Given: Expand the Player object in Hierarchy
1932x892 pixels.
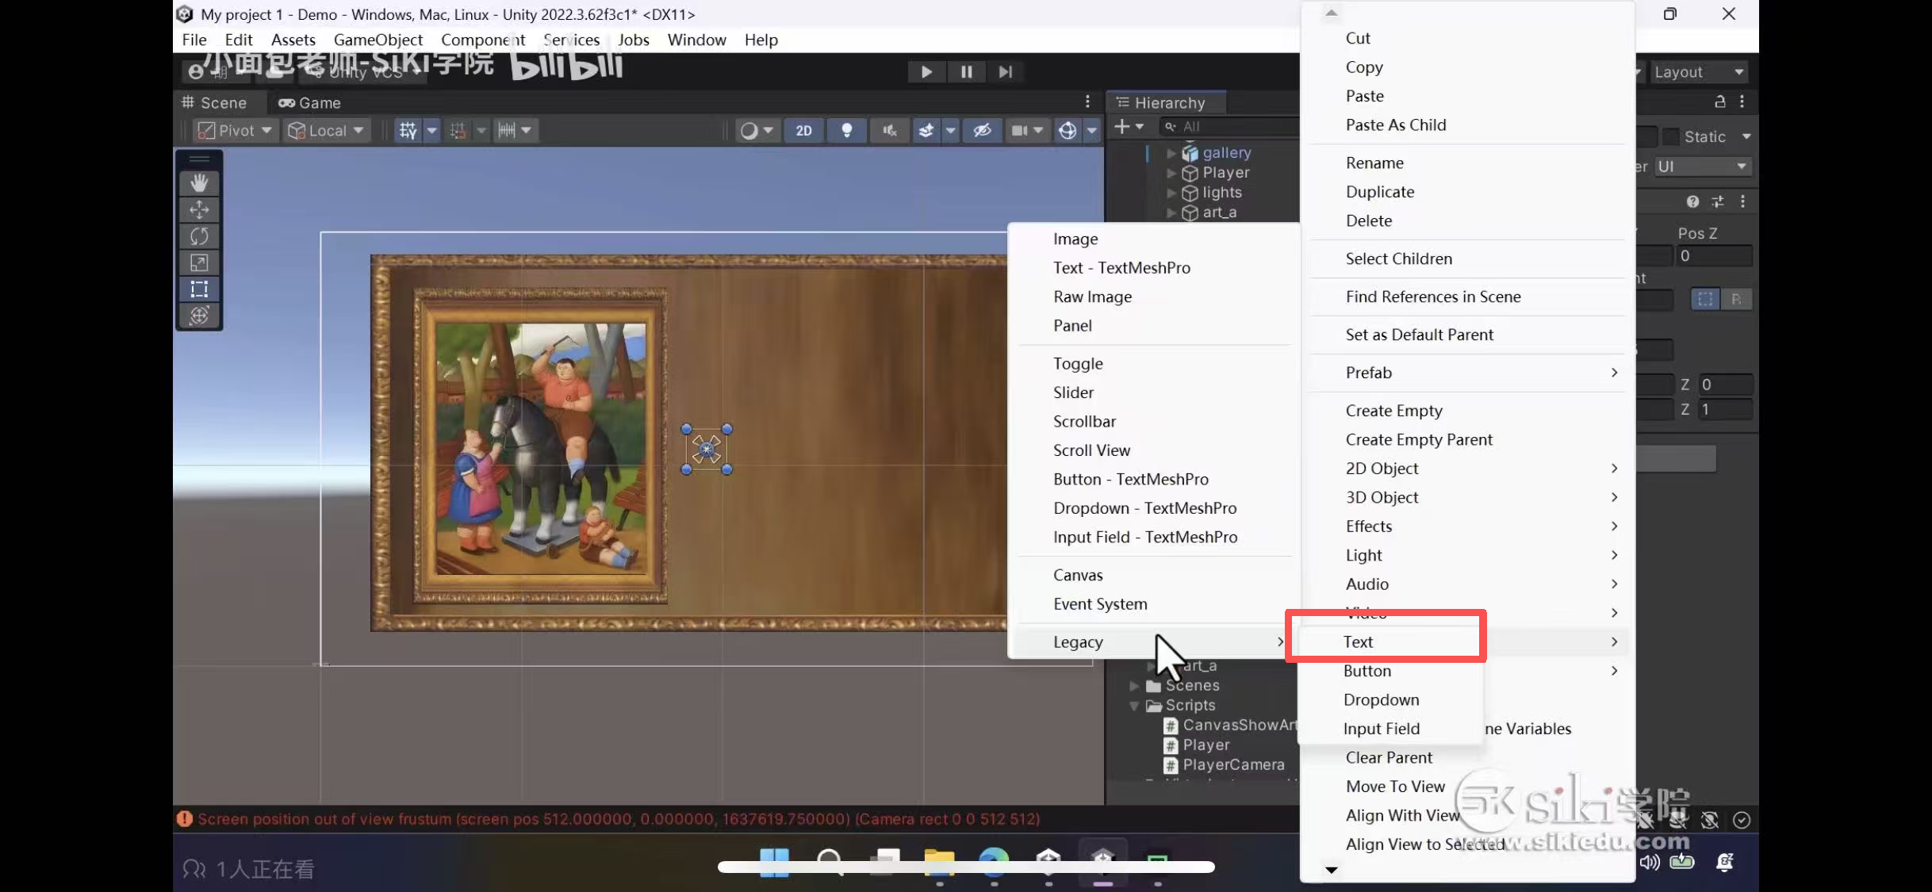Looking at the screenshot, I should tap(1171, 173).
